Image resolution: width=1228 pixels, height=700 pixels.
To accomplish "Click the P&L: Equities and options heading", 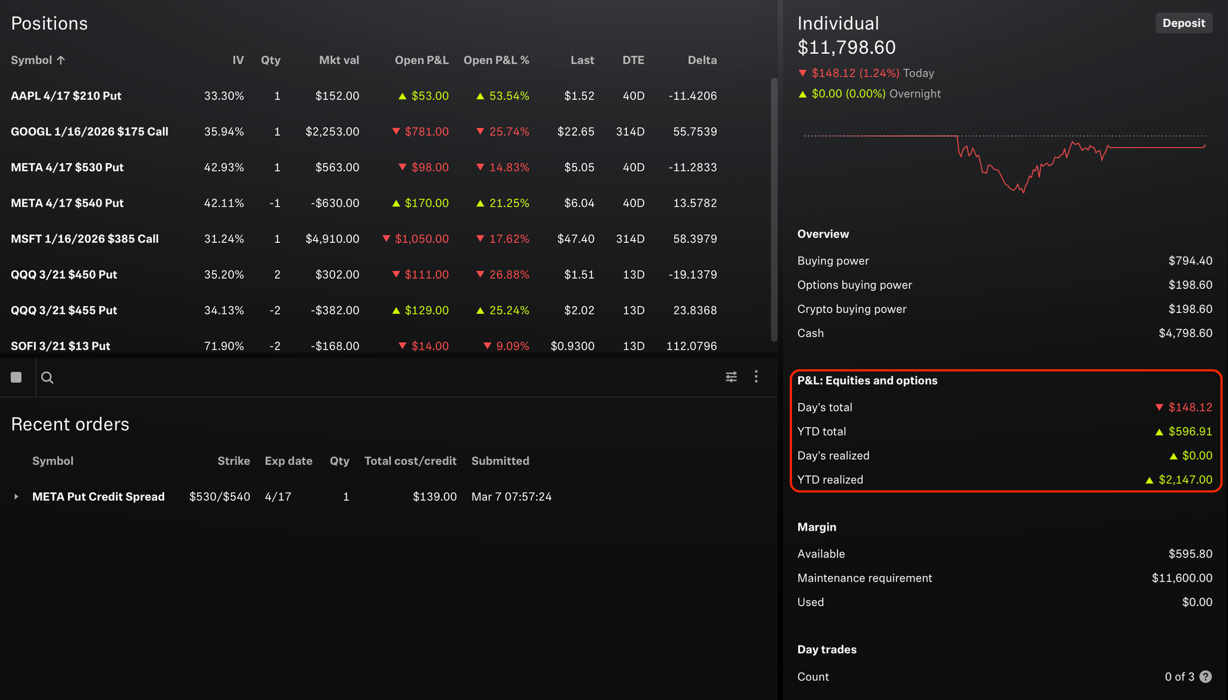I will pyautogui.click(x=867, y=380).
